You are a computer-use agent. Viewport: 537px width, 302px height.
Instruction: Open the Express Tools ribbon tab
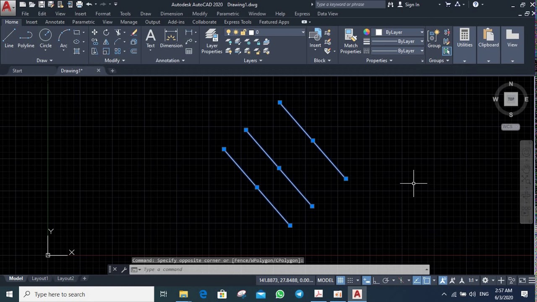tap(237, 22)
